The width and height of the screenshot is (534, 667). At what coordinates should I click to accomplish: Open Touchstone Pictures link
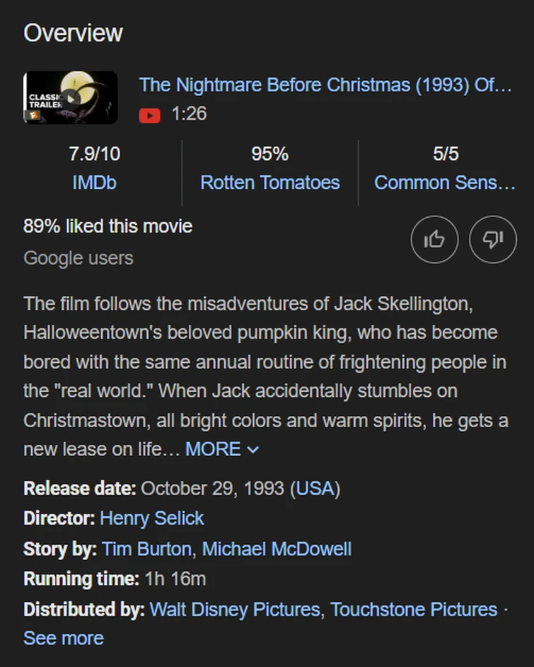[x=414, y=609]
